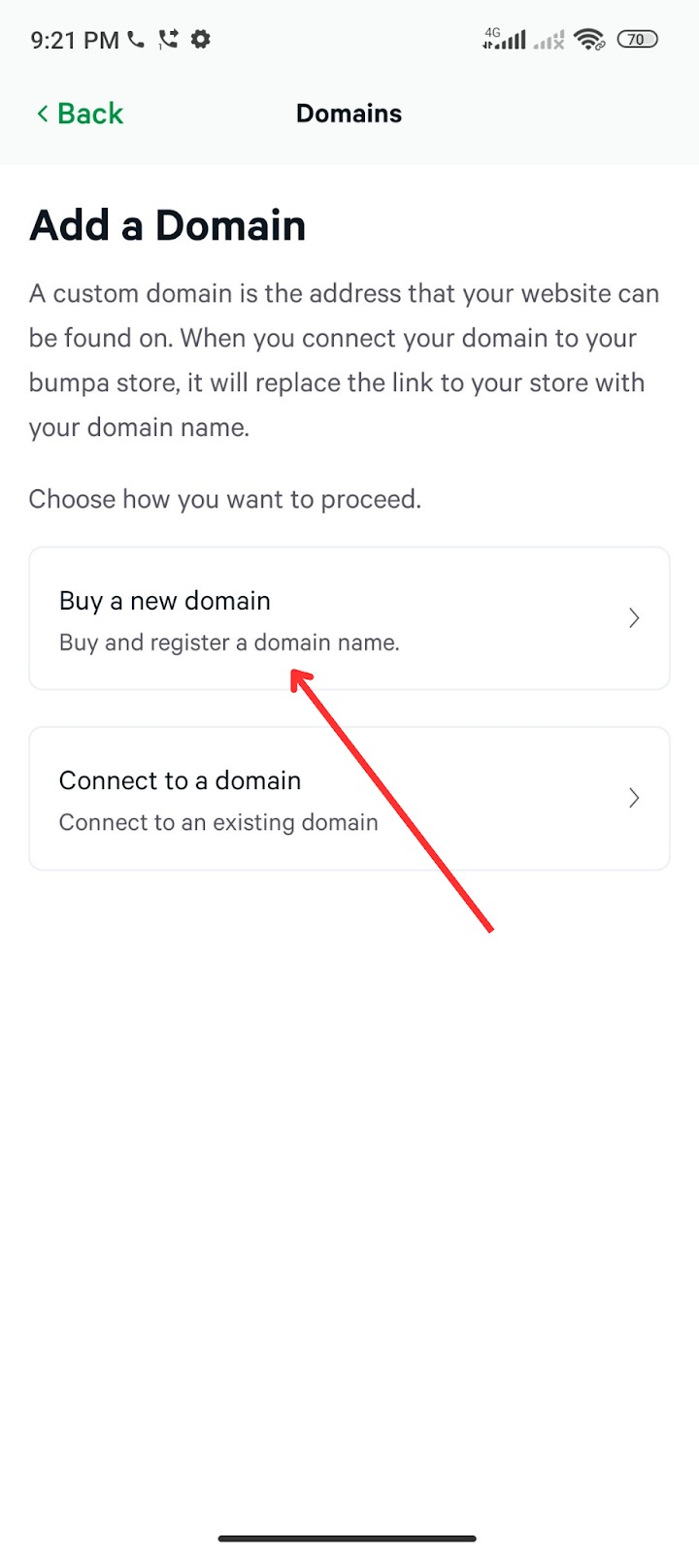
Task: Tap "Choose how you want to proceed" text
Action: (x=225, y=499)
